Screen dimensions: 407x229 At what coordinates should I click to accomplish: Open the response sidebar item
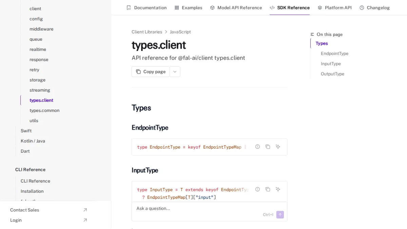(x=39, y=60)
